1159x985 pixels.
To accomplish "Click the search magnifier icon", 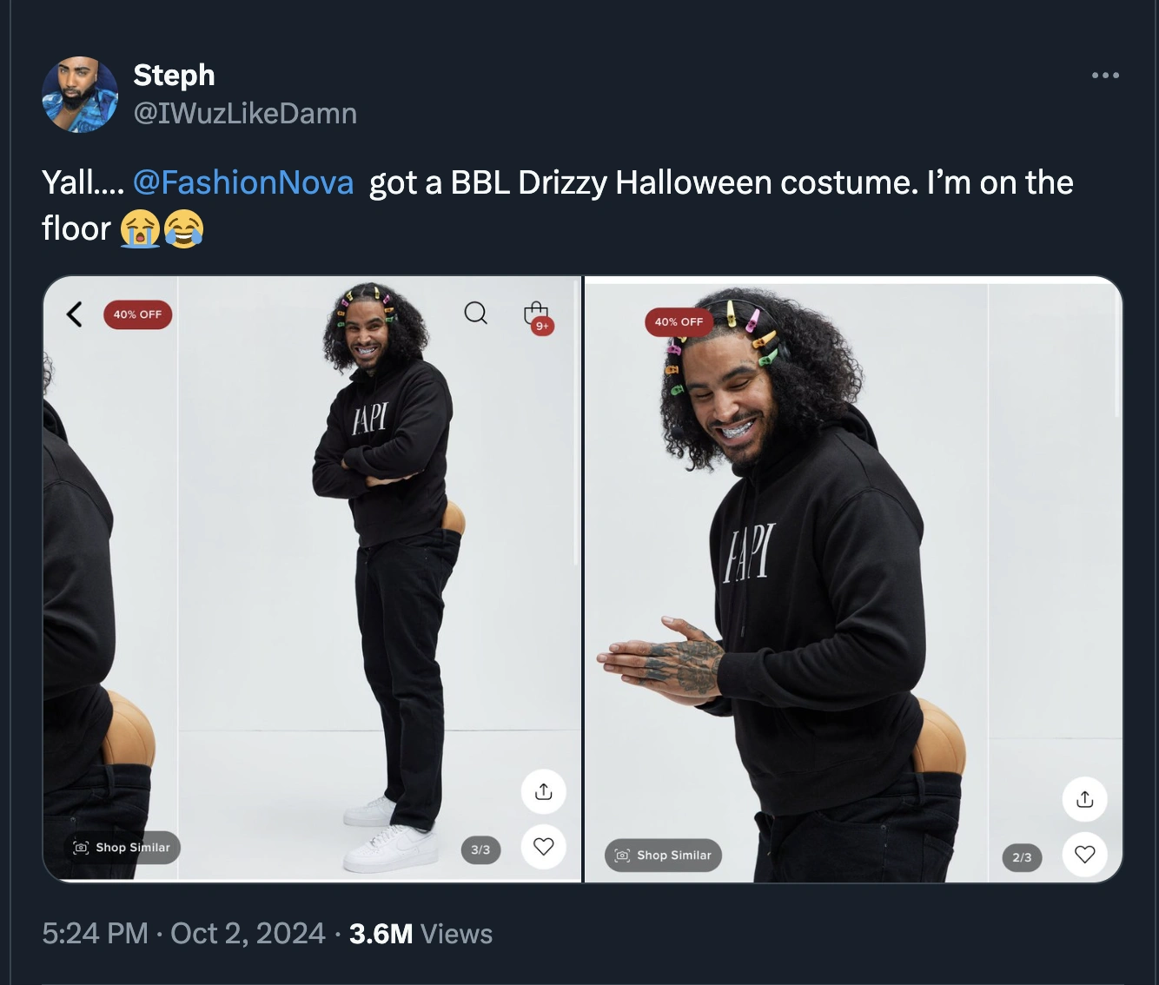I will coord(475,313).
